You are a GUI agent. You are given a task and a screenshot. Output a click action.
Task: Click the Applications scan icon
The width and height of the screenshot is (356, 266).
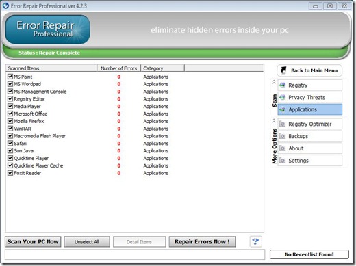point(283,109)
